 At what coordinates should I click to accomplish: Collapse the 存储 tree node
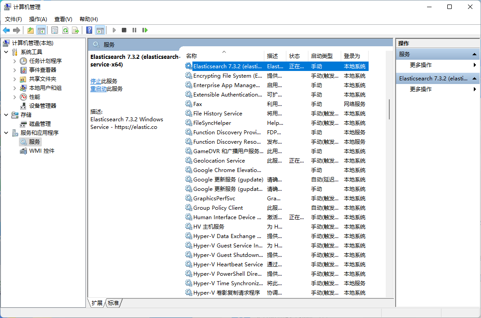6,115
